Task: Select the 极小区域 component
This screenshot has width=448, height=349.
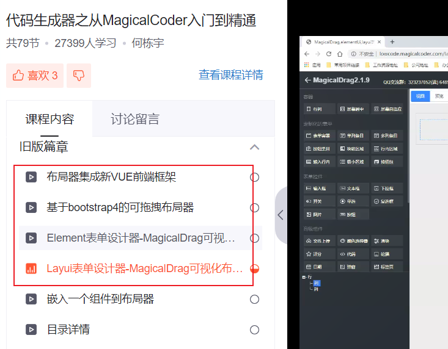Action: click(353, 162)
